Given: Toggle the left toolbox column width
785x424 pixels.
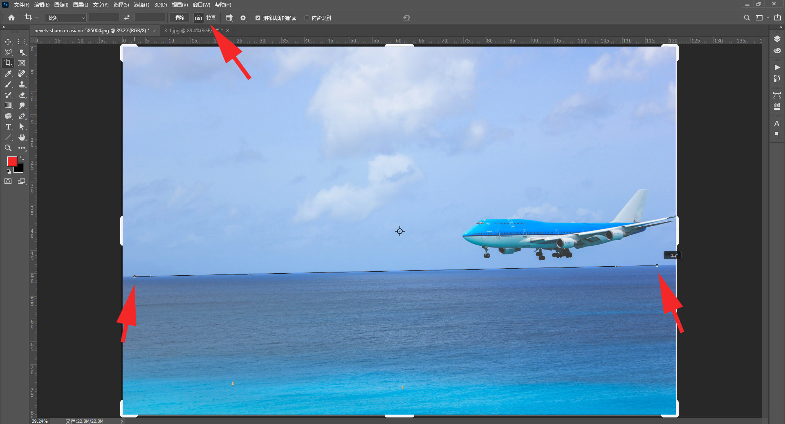Looking at the screenshot, I should click(4, 27).
